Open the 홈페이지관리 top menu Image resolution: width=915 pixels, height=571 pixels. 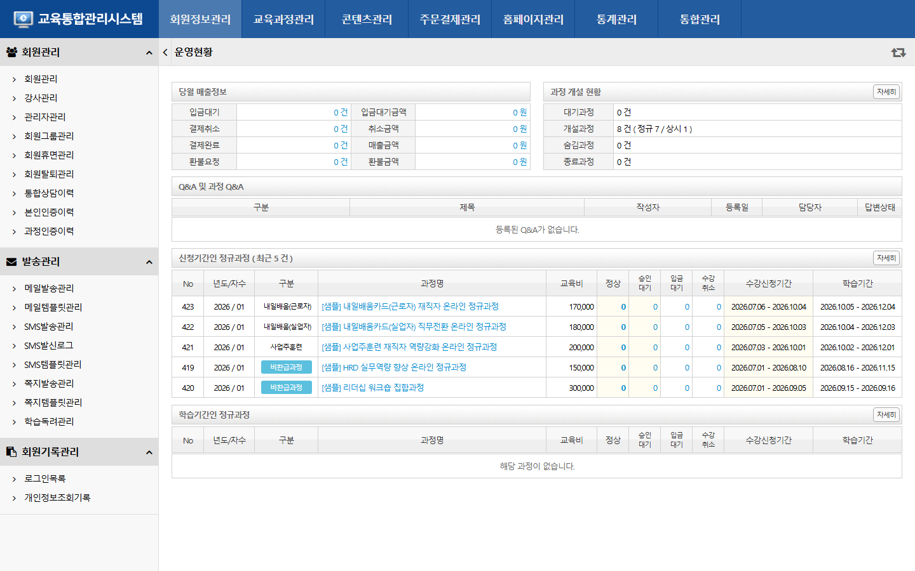pos(533,19)
